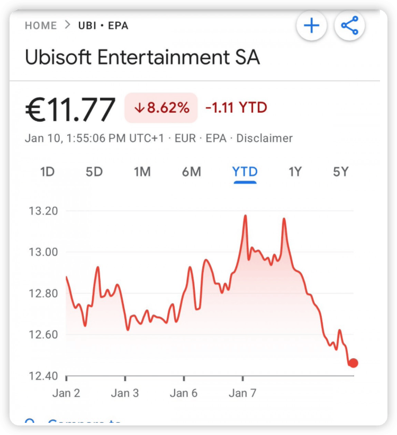Image resolution: width=397 pixels, height=435 pixels.
Task: Click the €11.77 price value
Action: point(70,109)
